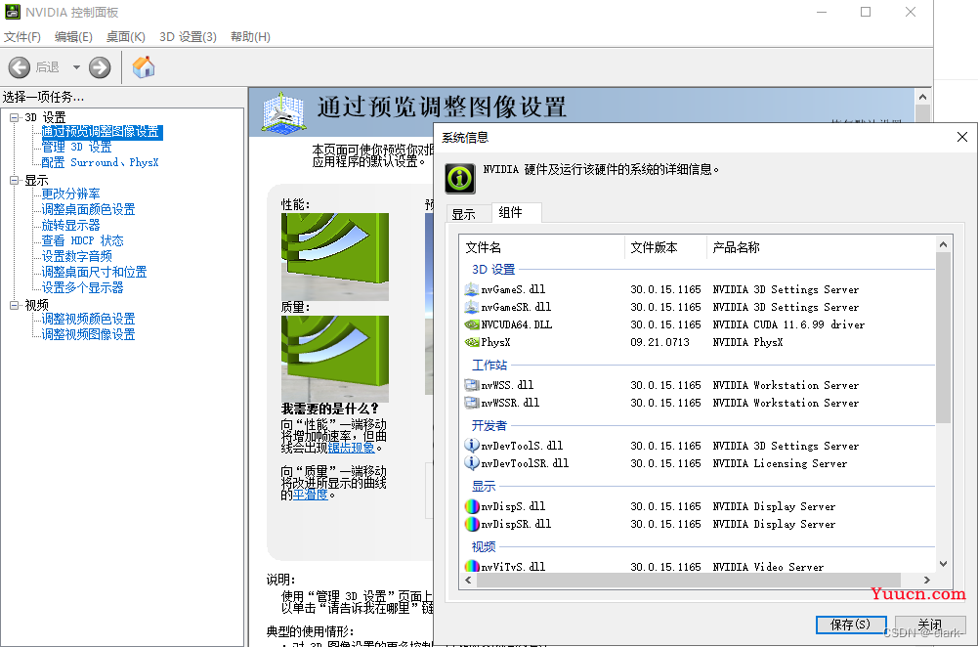Click the NVIDIA app icon in title bar
978x647 pixels.
pyautogui.click(x=13, y=12)
